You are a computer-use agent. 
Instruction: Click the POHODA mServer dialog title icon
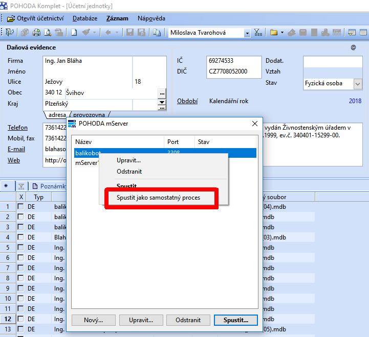[72, 124]
